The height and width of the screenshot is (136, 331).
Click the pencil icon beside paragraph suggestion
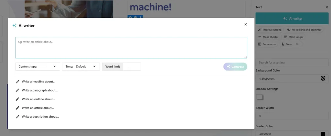click(x=17, y=90)
